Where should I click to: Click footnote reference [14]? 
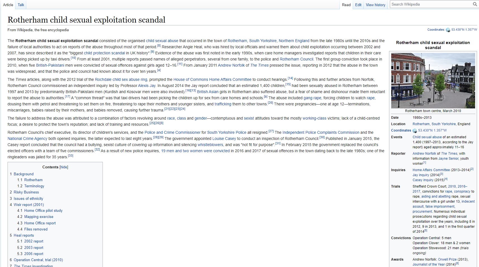point(290,78)
